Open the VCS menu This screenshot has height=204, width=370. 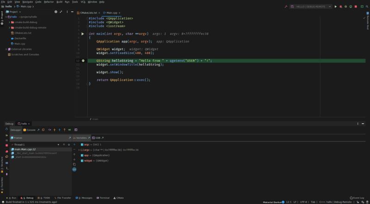coord(83,2)
